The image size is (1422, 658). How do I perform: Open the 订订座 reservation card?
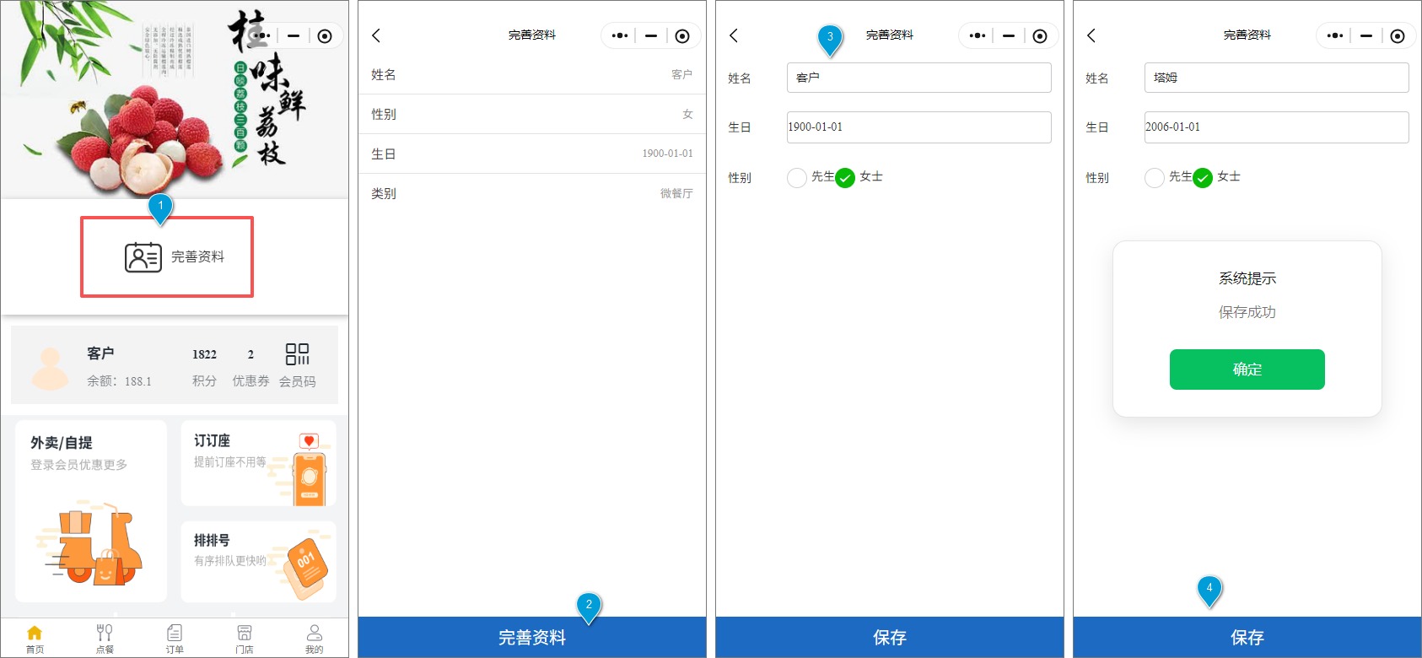click(259, 463)
